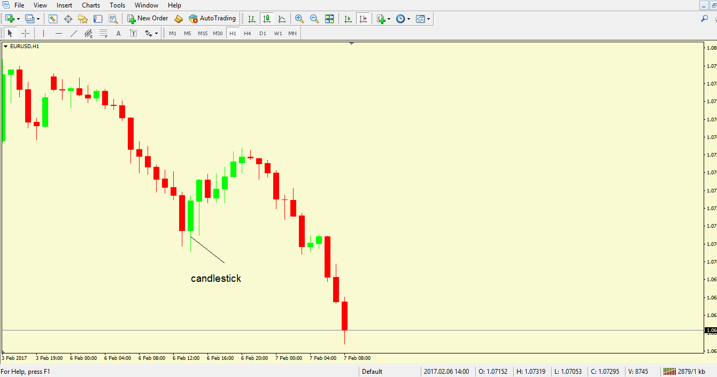
Task: Open the Charts menu
Action: coord(90,5)
